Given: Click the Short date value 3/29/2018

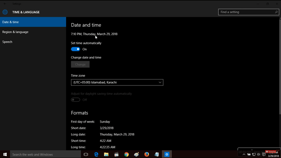Looking at the screenshot, I should 107,128.
